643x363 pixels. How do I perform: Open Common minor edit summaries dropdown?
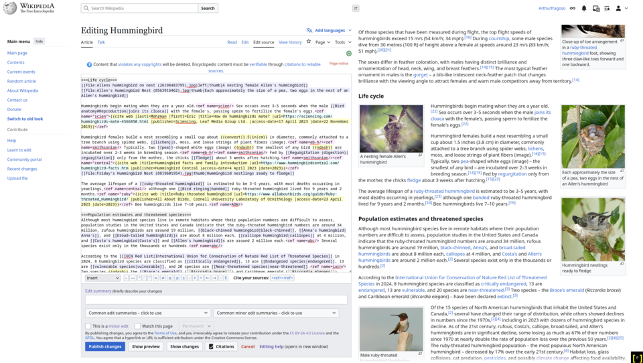277,313
